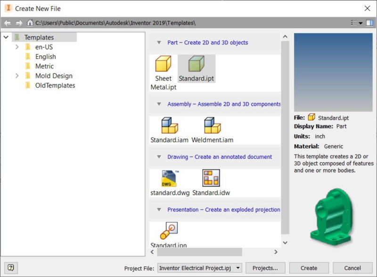Viewport: 377px width, 277px height.
Task: Click the template list vertical scrollbar
Action: tap(285, 137)
